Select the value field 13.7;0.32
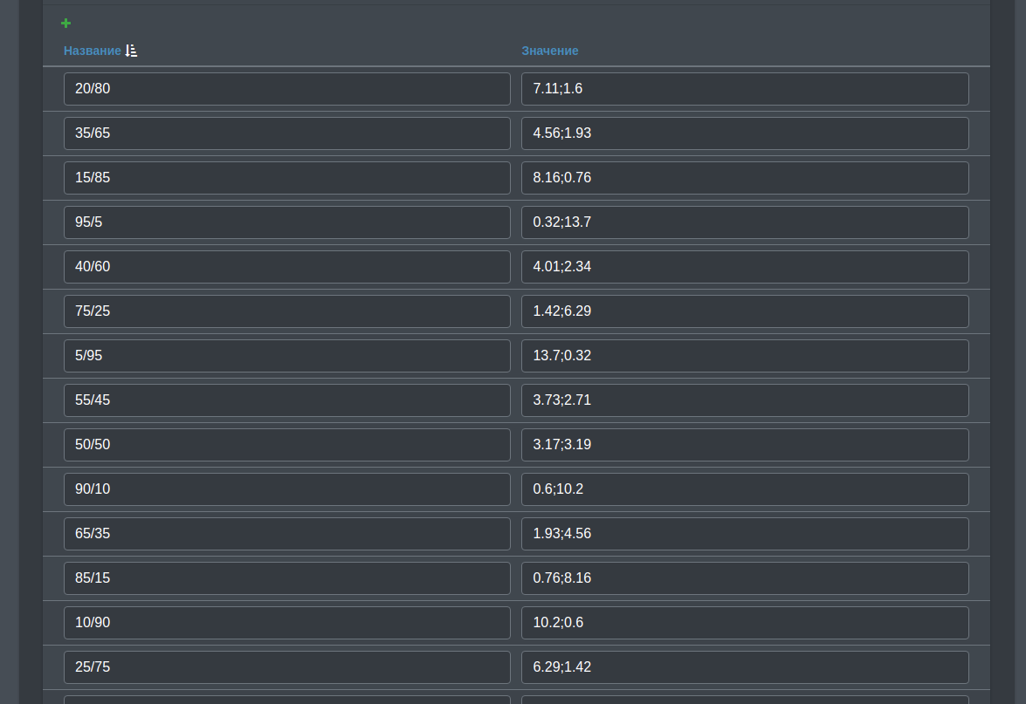This screenshot has width=1026, height=704. [745, 356]
